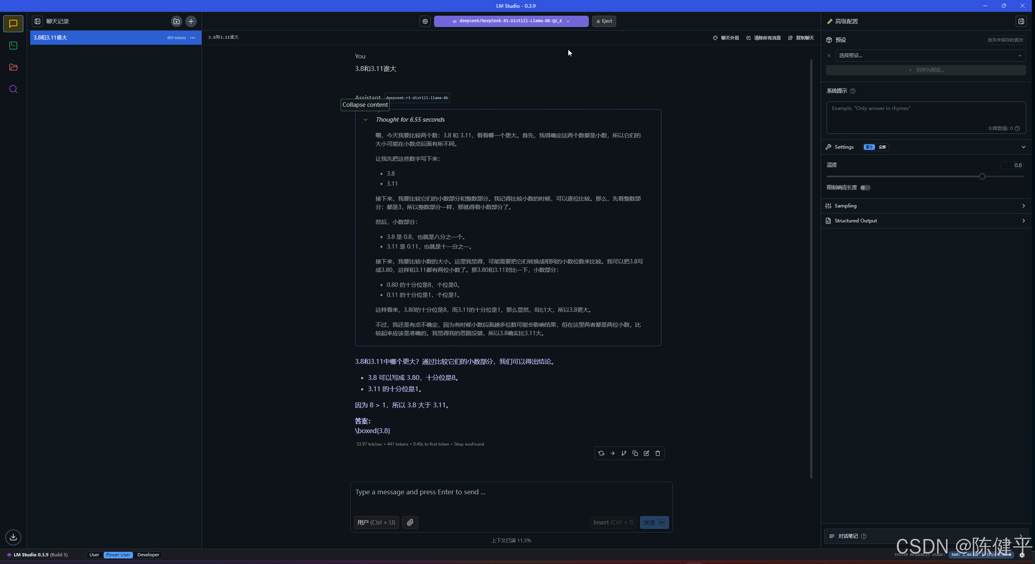Adjust the temperature slider handle

pos(982,176)
